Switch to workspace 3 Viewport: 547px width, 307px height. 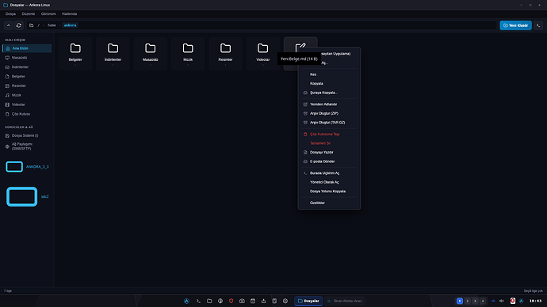(x=475, y=301)
